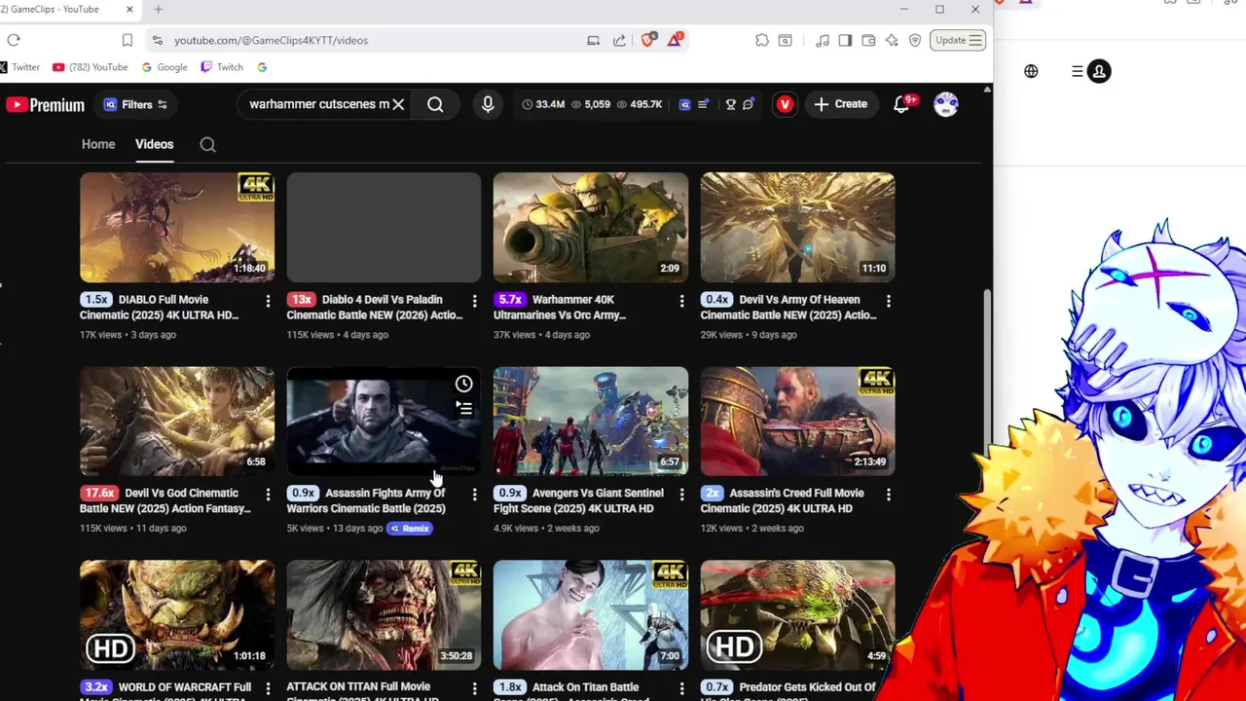Start voice search with the microphone
This screenshot has height=701, width=1246.
coord(488,104)
